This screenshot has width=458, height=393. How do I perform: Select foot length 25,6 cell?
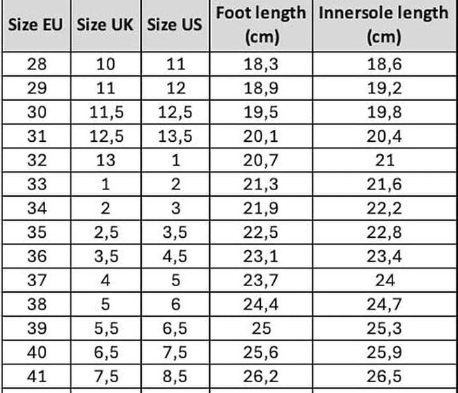261,352
